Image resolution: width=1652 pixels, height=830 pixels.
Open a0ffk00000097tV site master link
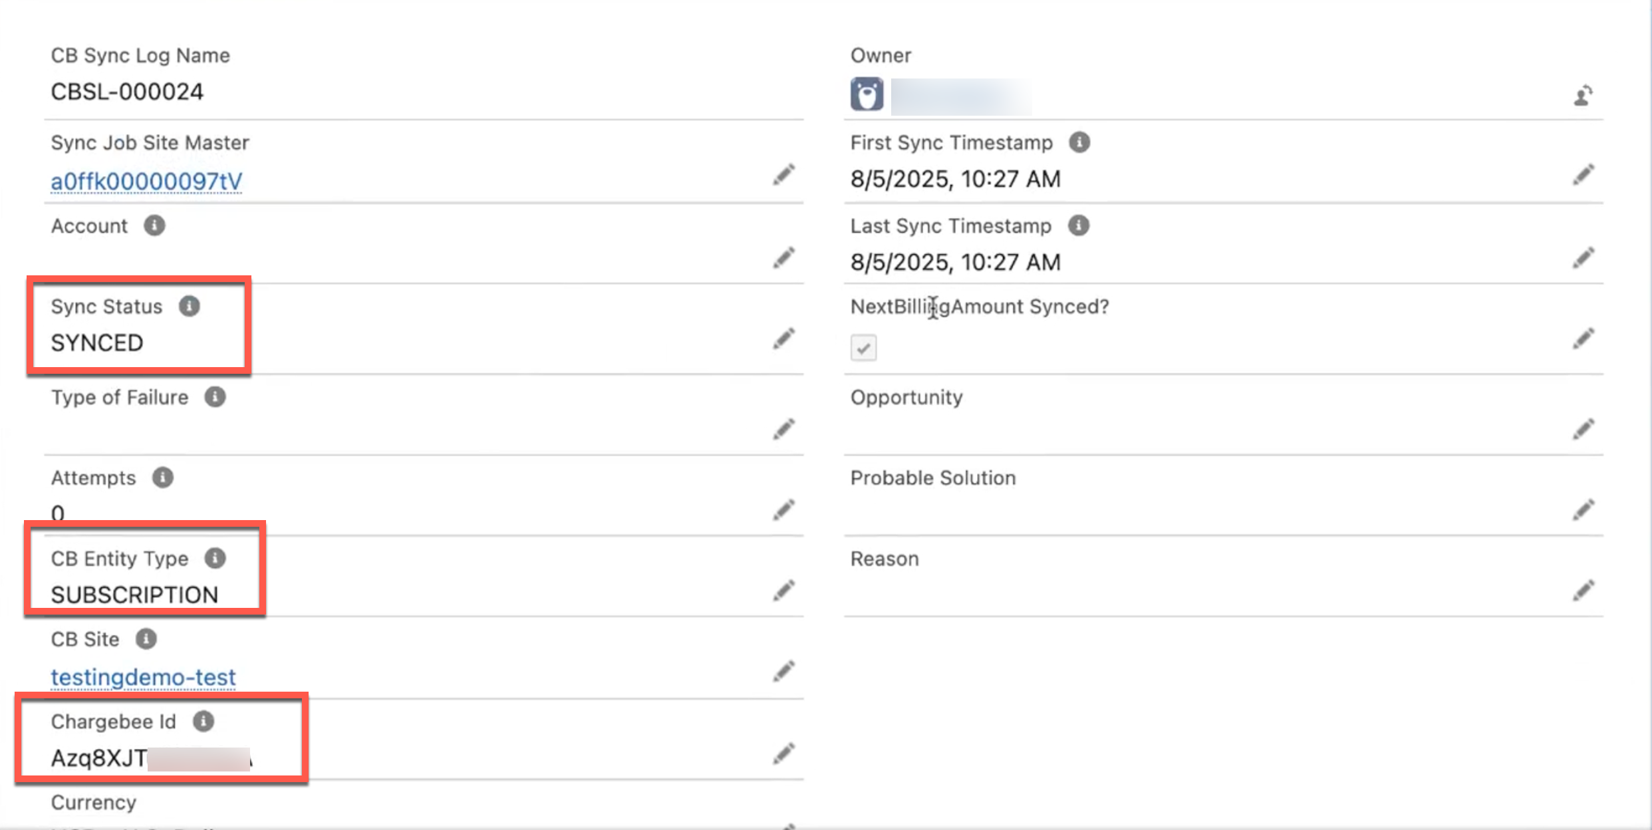pyautogui.click(x=146, y=181)
